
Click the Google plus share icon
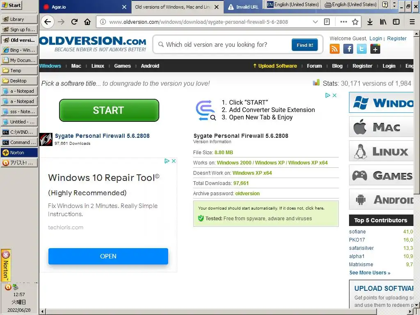click(x=375, y=49)
